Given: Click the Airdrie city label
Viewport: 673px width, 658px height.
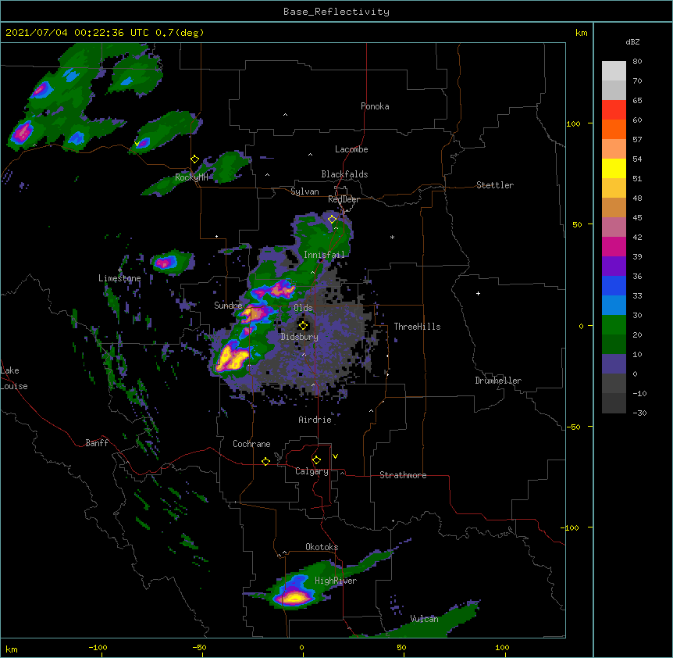Looking at the screenshot, I should [x=315, y=420].
